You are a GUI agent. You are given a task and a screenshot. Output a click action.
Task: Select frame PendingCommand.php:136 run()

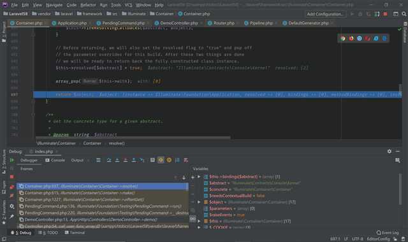tap(103, 206)
